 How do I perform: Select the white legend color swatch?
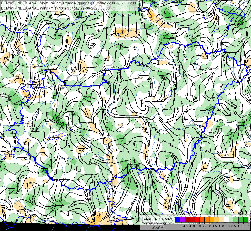click(x=226, y=219)
